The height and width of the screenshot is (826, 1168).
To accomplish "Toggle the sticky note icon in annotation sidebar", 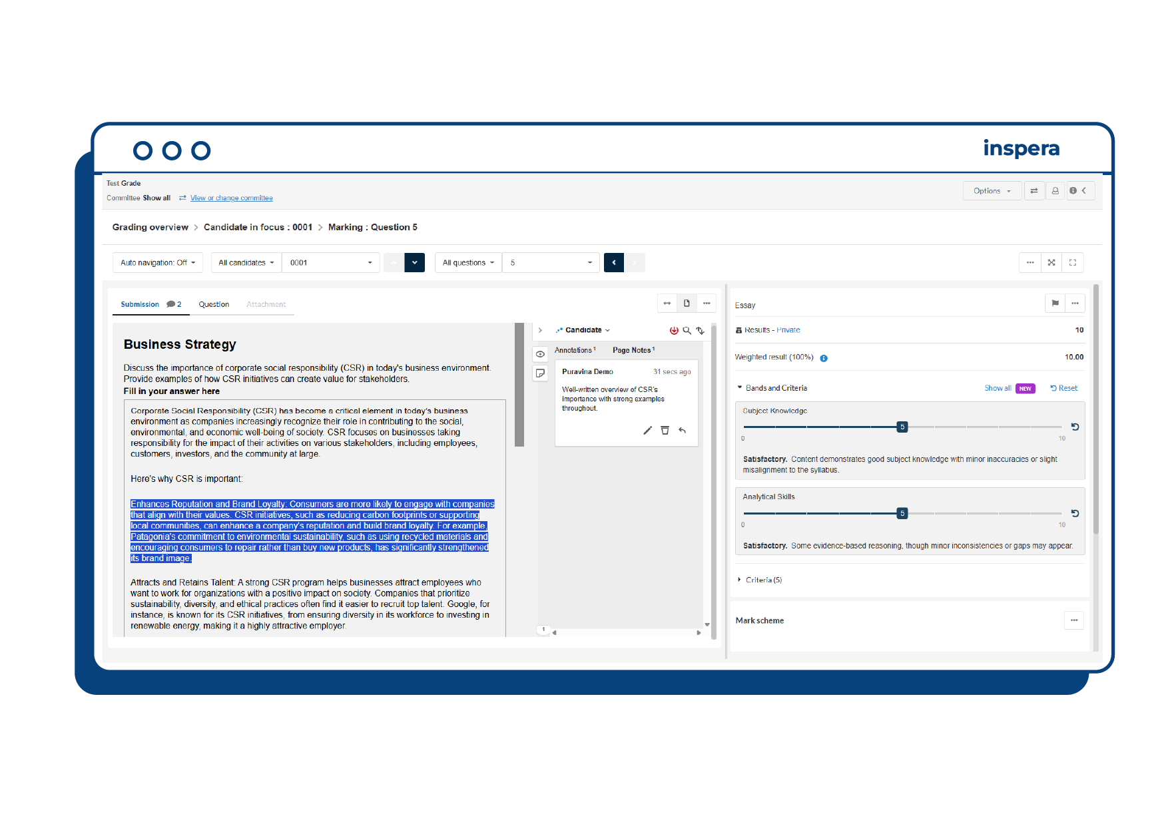I will 540,373.
